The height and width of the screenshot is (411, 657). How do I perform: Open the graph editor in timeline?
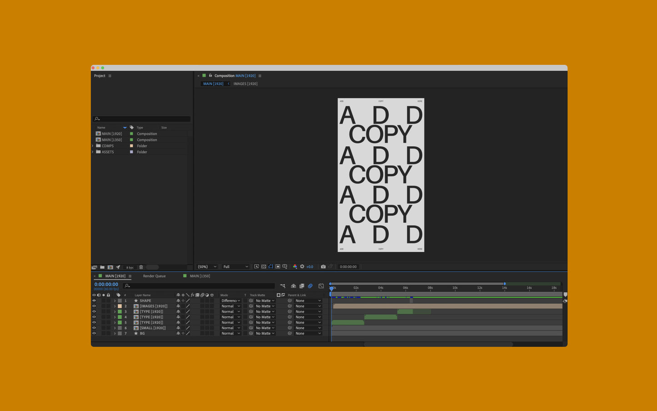(321, 286)
